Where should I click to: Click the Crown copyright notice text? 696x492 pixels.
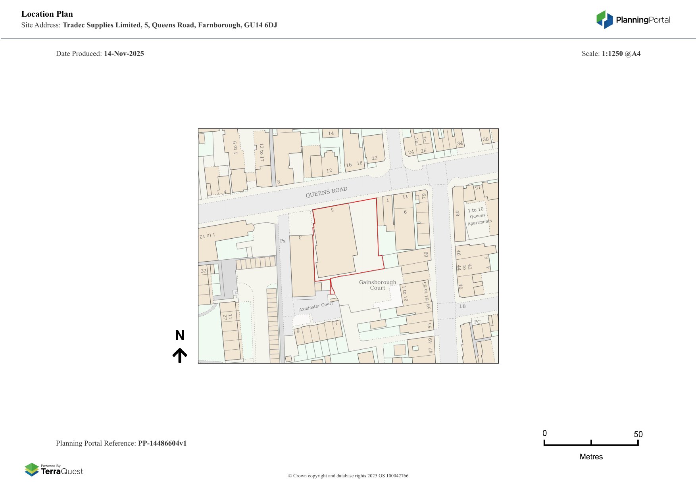[348, 476]
